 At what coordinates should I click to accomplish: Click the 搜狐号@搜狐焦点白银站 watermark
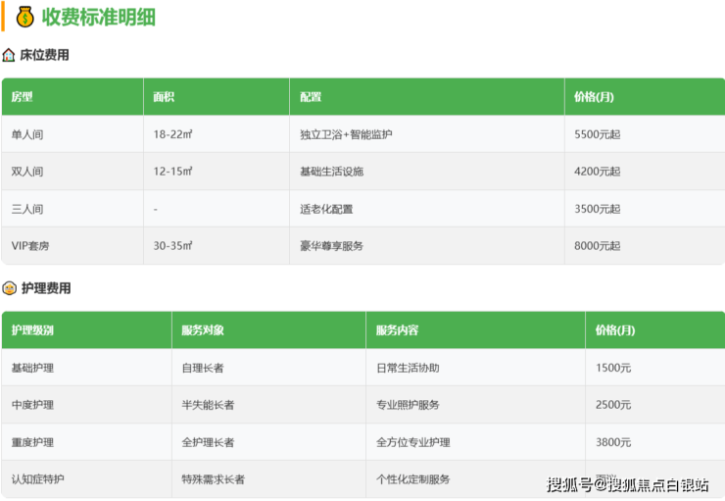click(627, 484)
